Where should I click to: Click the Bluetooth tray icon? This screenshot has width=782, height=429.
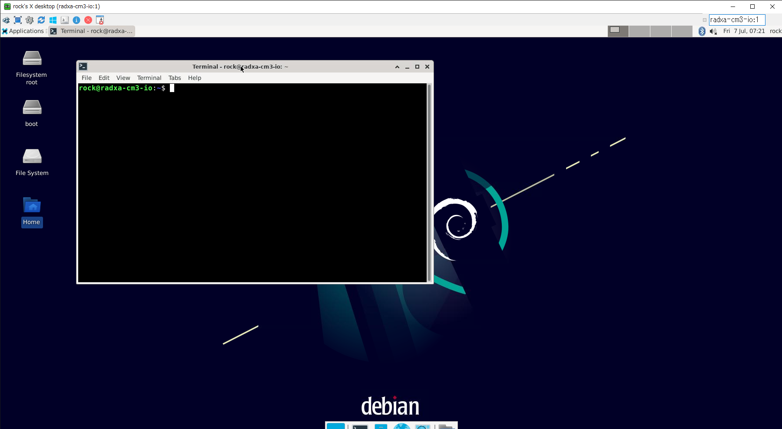click(702, 31)
